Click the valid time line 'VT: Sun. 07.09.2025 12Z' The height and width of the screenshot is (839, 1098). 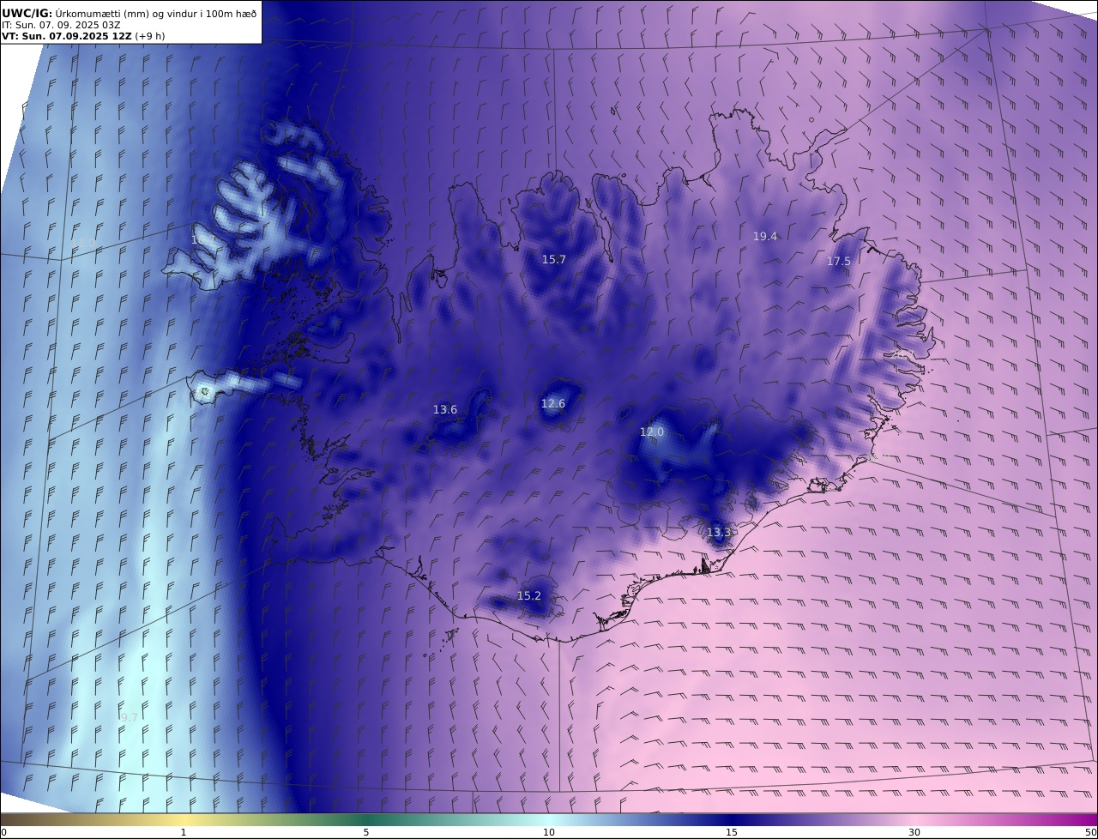click(67, 36)
